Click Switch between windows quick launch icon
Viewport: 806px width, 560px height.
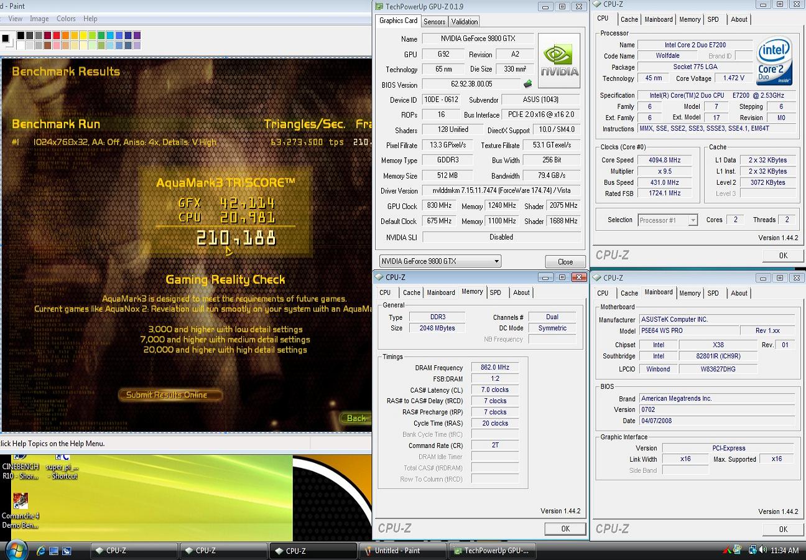point(66,551)
